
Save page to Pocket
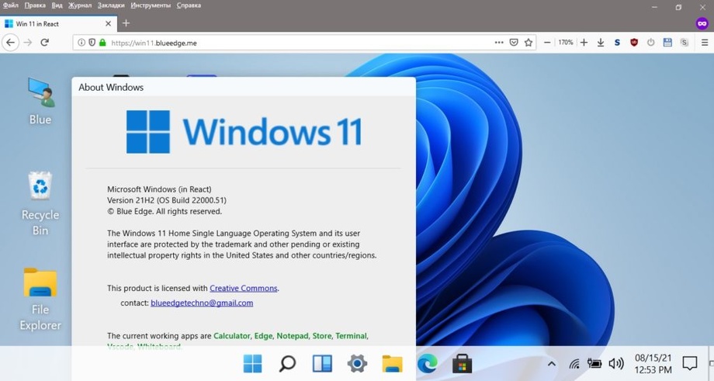[x=514, y=43]
